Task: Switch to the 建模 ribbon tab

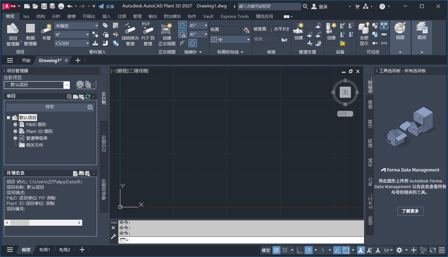Action: pos(71,17)
